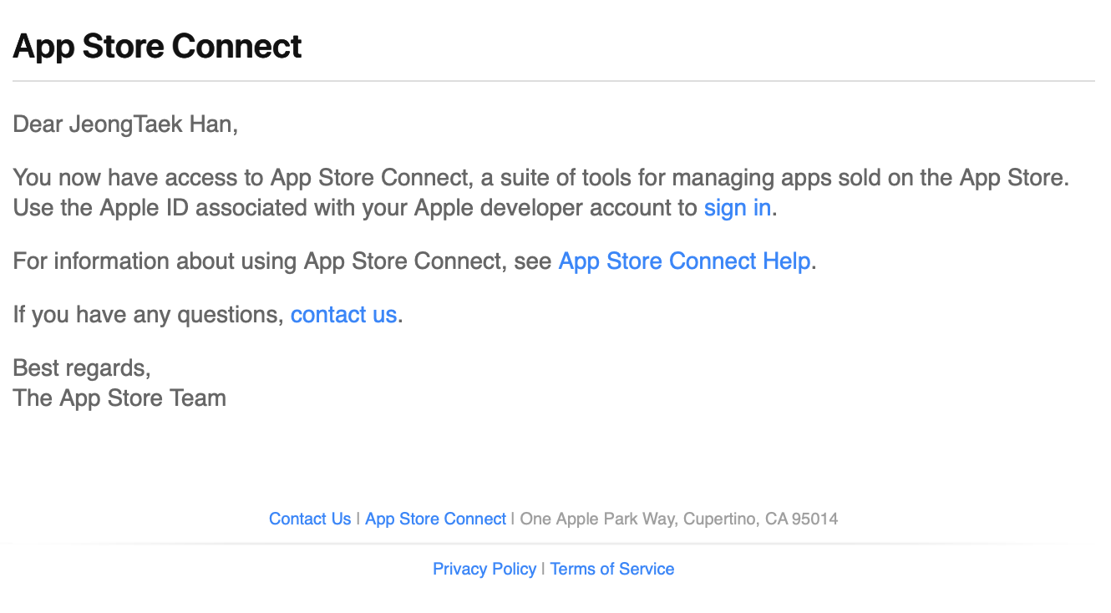Click the One Apple Park Way address
Image resolution: width=1111 pixels, height=613 pixels.
(x=679, y=519)
